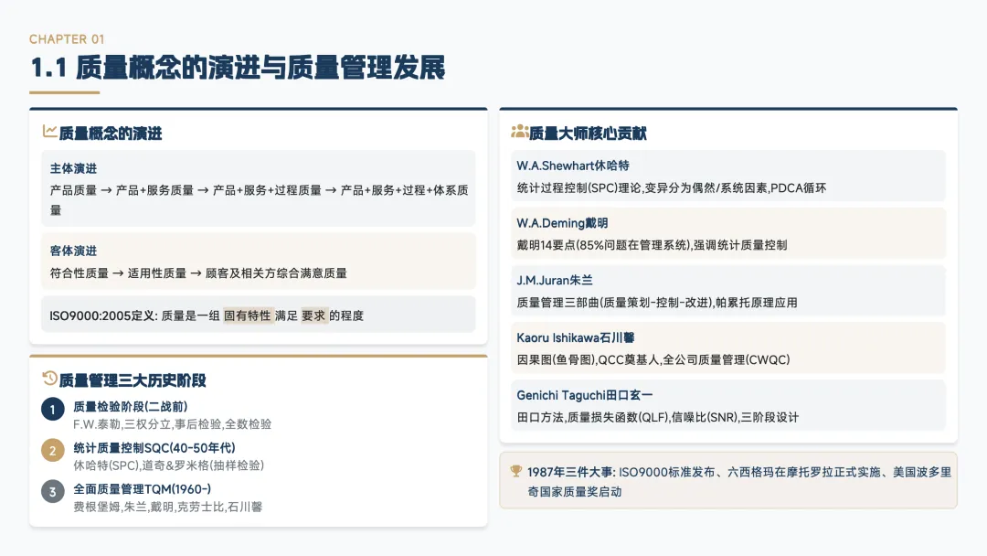Click the 奇国家质量奖启动 line
987x556 pixels.
tap(575, 492)
